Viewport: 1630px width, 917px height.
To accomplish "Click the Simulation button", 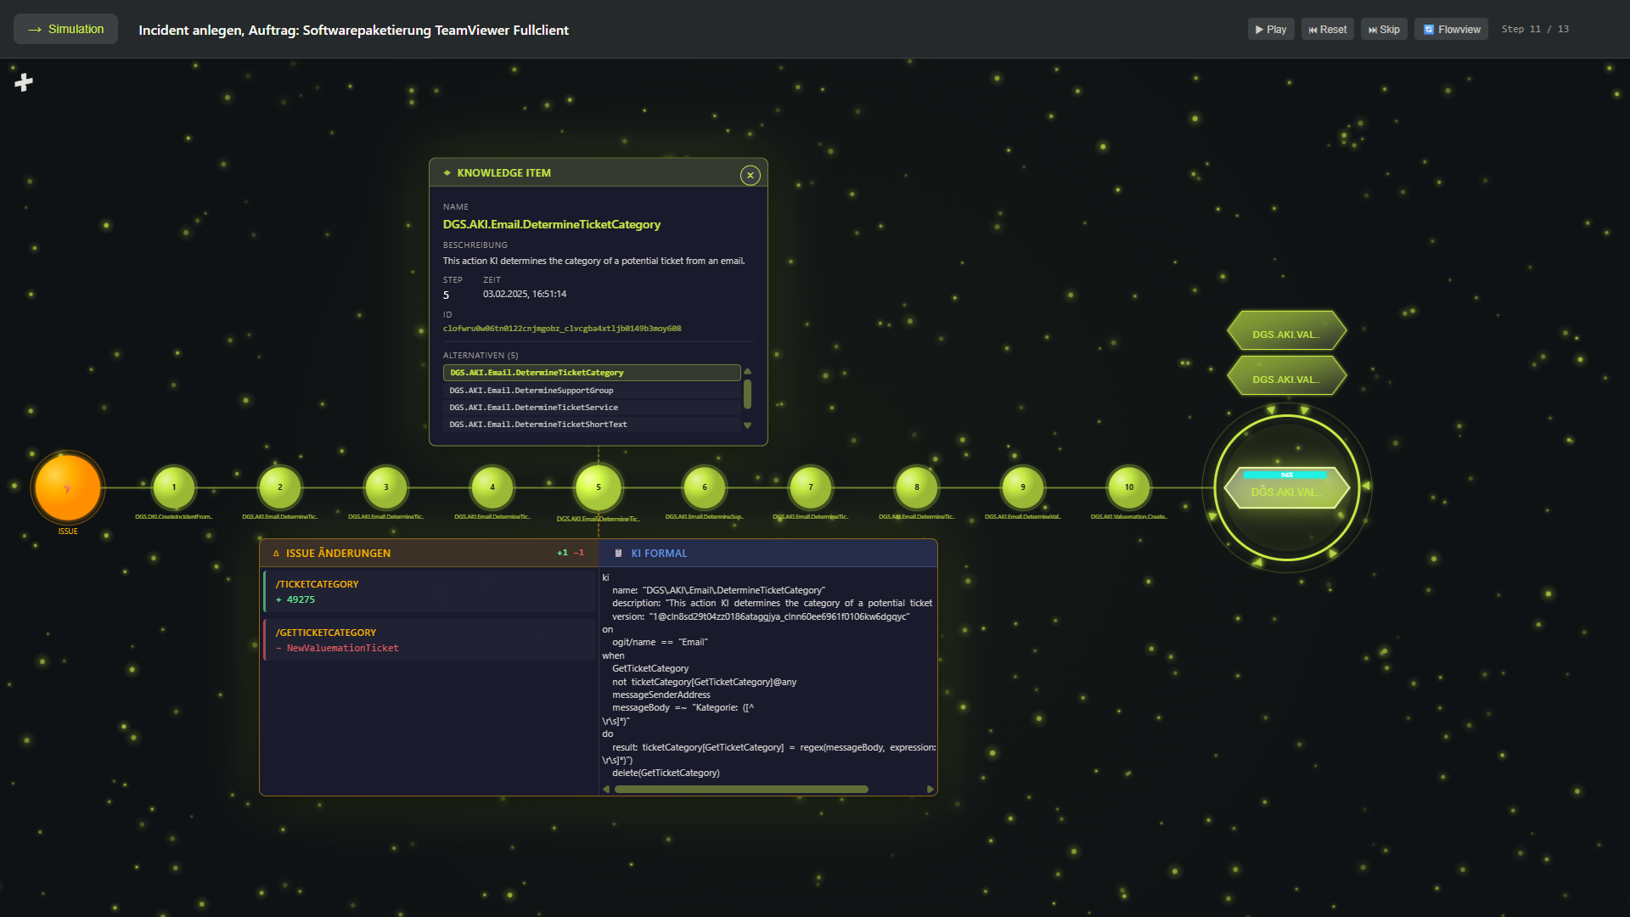I will (x=65, y=29).
